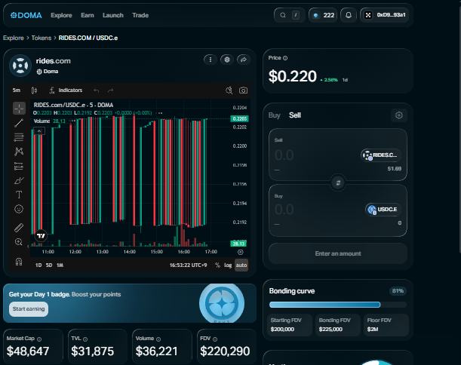This screenshot has height=365, width=461.
Task: Redo the last chart action
Action: click(111, 90)
